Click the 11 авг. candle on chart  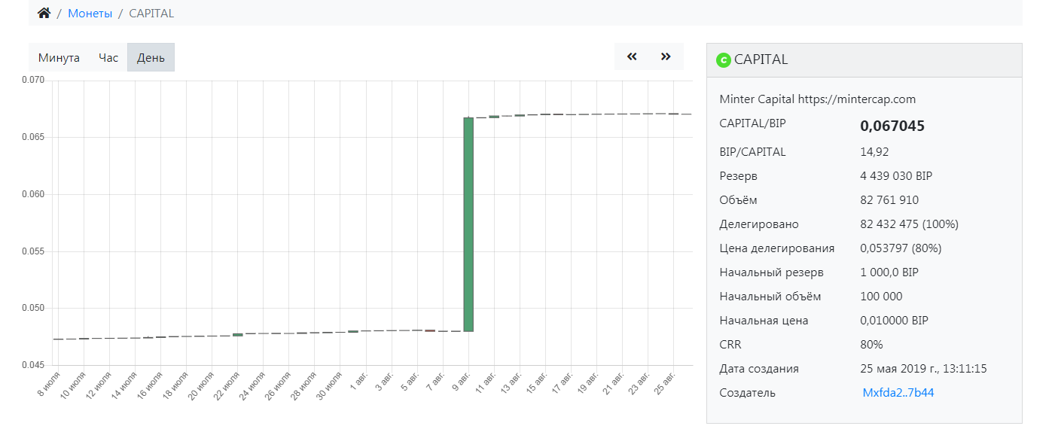tap(494, 117)
